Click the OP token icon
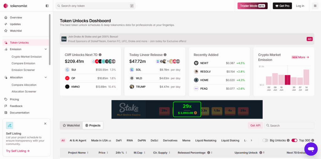 tap(67, 78)
